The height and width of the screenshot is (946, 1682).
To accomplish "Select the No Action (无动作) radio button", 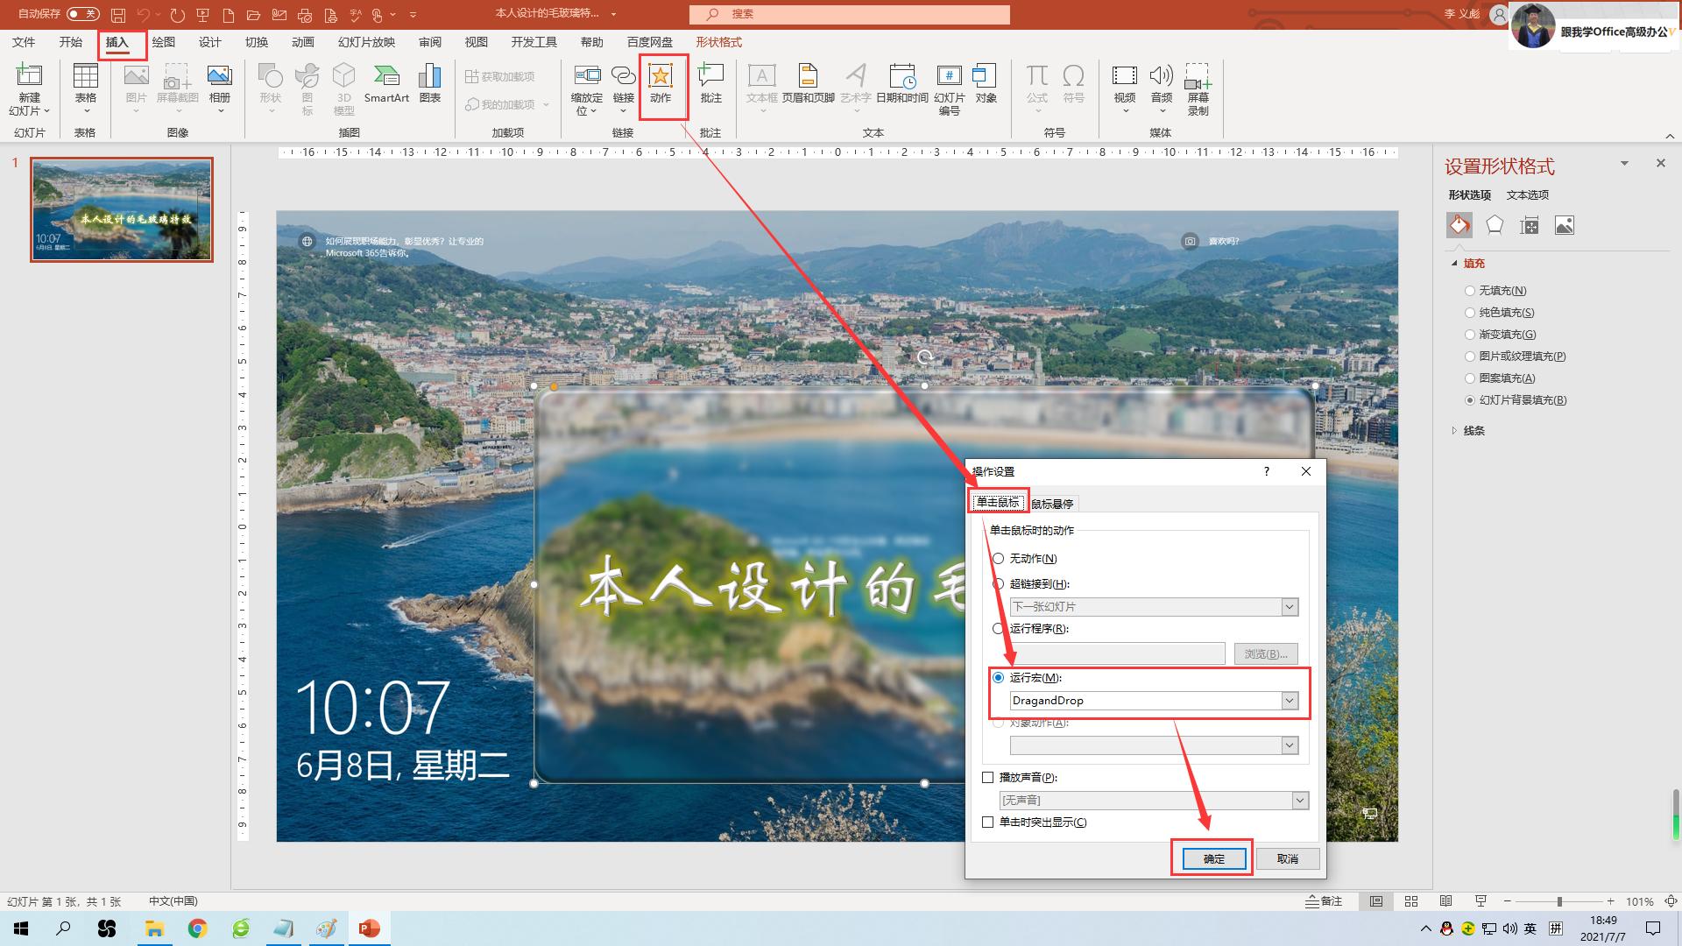I will point(998,559).
